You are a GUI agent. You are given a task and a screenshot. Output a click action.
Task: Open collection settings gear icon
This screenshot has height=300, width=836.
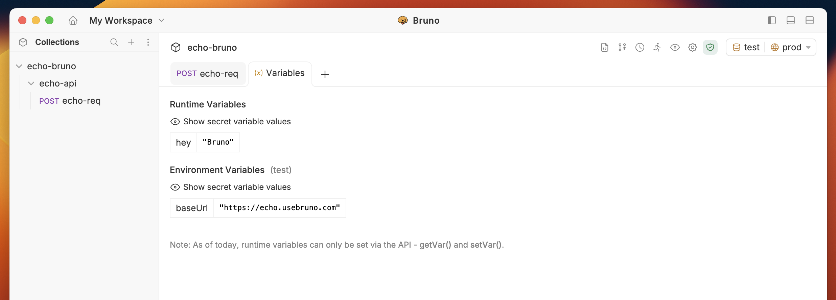(693, 47)
